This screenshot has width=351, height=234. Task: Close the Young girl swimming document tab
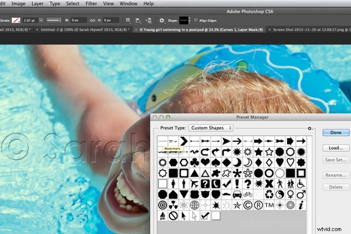coord(136,29)
